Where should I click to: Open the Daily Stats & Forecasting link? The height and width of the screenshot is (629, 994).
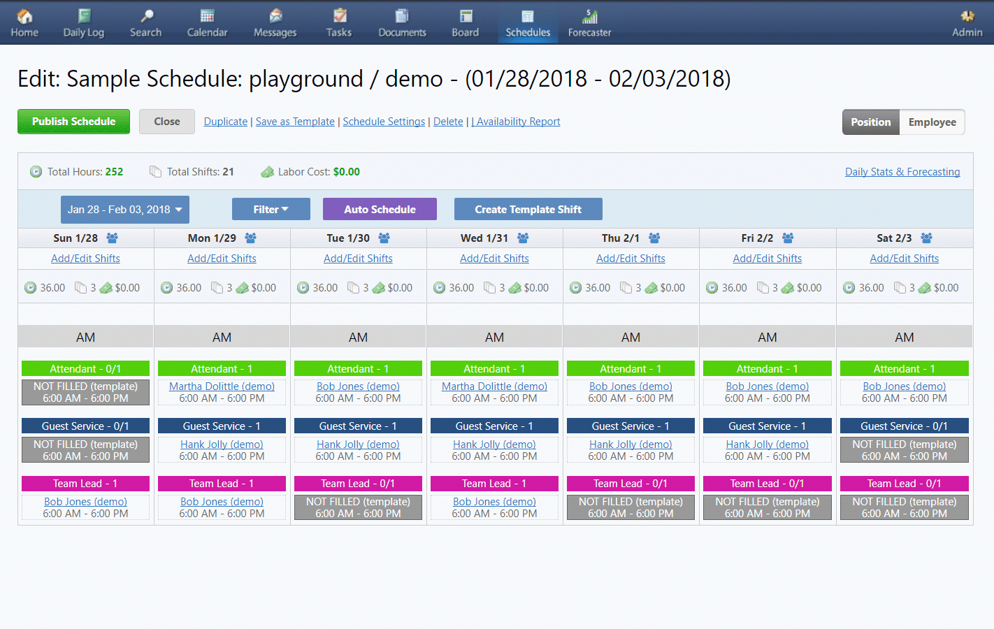click(x=902, y=171)
